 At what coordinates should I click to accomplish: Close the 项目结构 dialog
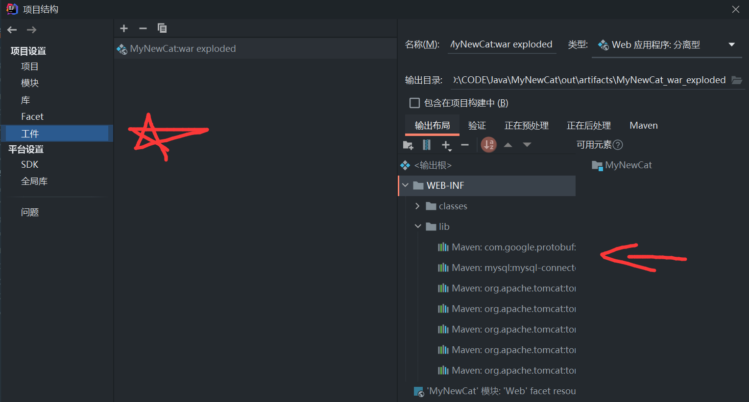pyautogui.click(x=736, y=9)
